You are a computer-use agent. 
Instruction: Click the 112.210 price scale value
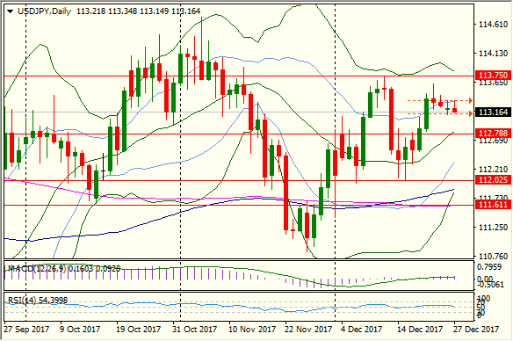tap(494, 170)
